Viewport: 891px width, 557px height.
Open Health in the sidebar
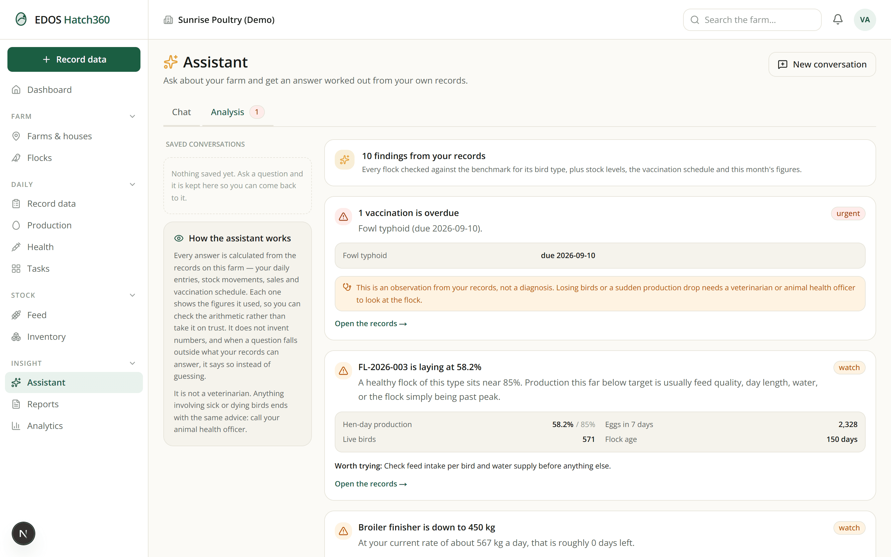pos(74,247)
